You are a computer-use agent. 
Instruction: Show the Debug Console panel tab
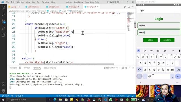tap(50, 68)
